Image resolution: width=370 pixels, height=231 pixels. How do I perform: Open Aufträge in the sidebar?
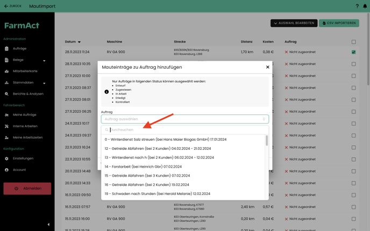(x=19, y=48)
